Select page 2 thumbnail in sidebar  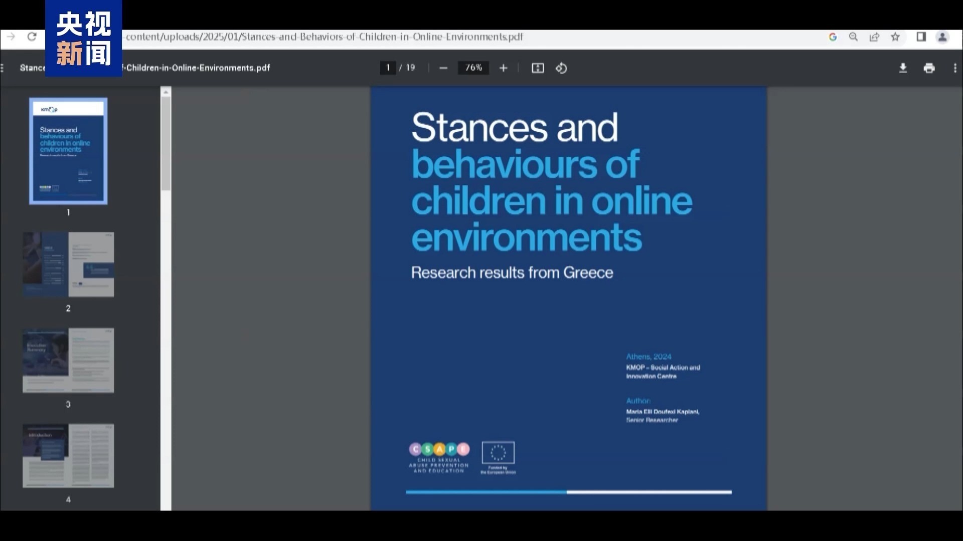click(68, 264)
